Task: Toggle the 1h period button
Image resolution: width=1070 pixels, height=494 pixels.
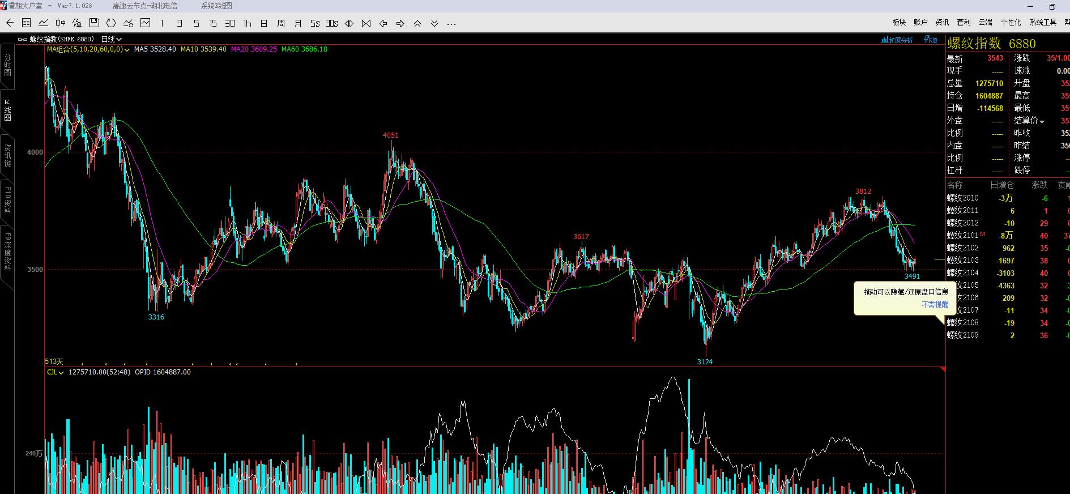Action: tap(247, 23)
